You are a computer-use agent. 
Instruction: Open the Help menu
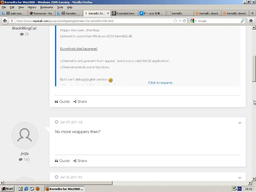(x=70, y=7)
